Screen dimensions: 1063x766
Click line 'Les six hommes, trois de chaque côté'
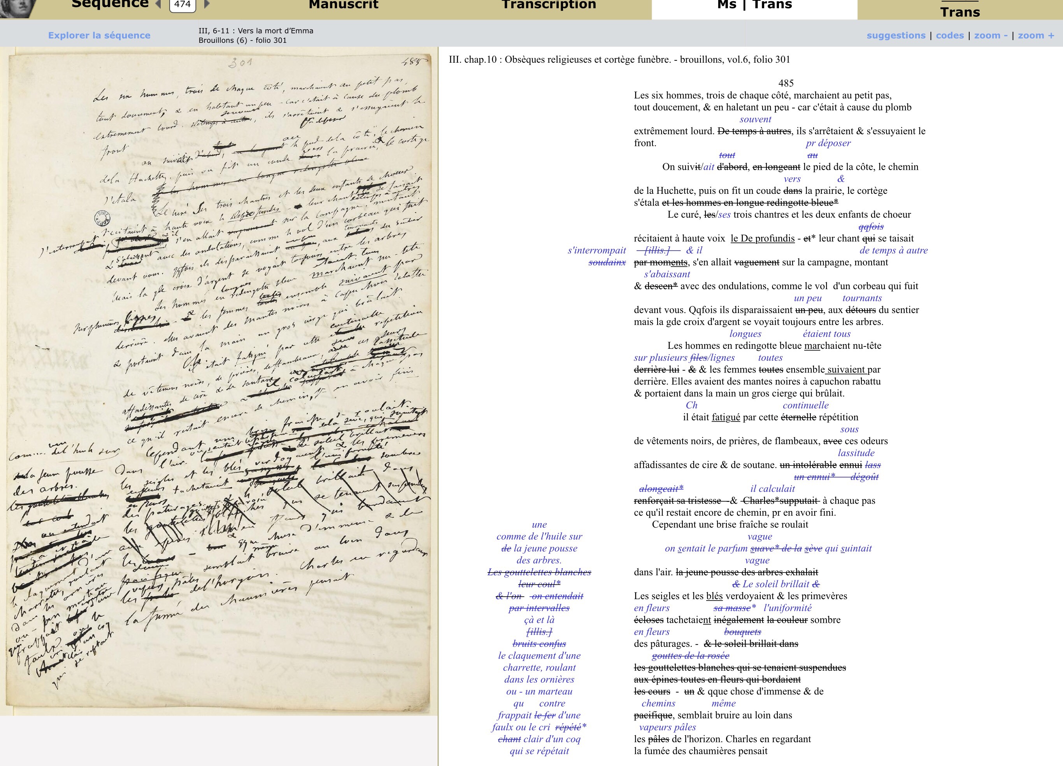[763, 95]
